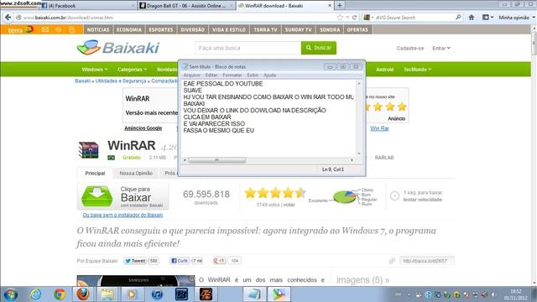537x302 pixels.
Task: Click the browser back arrow button
Action: tap(8, 17)
